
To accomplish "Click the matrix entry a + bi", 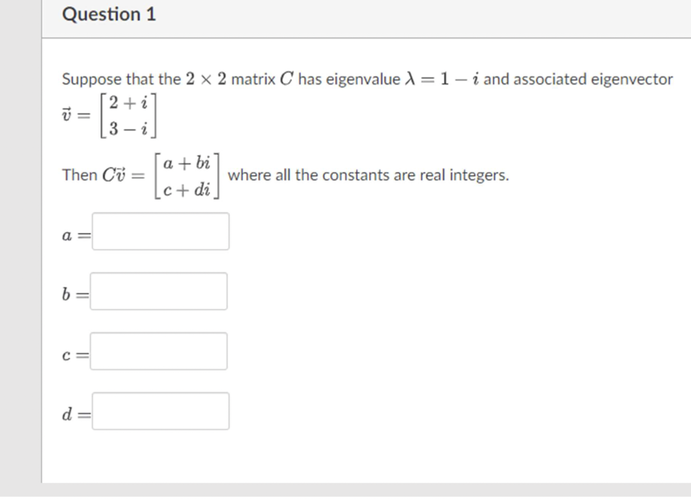I will pos(187,164).
